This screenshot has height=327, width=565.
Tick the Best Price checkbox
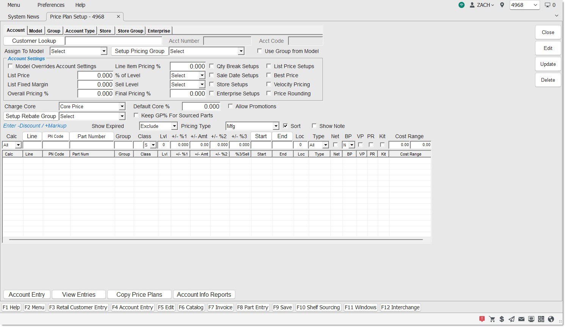click(269, 75)
